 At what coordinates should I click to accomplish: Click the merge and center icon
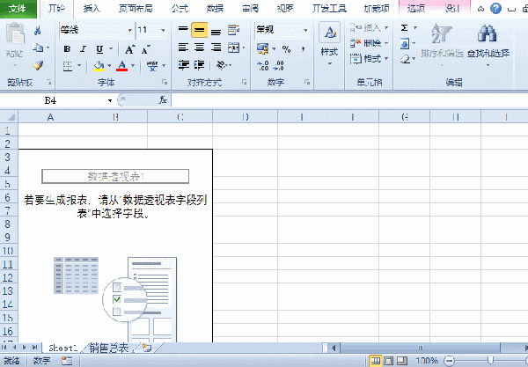pyautogui.click(x=234, y=48)
